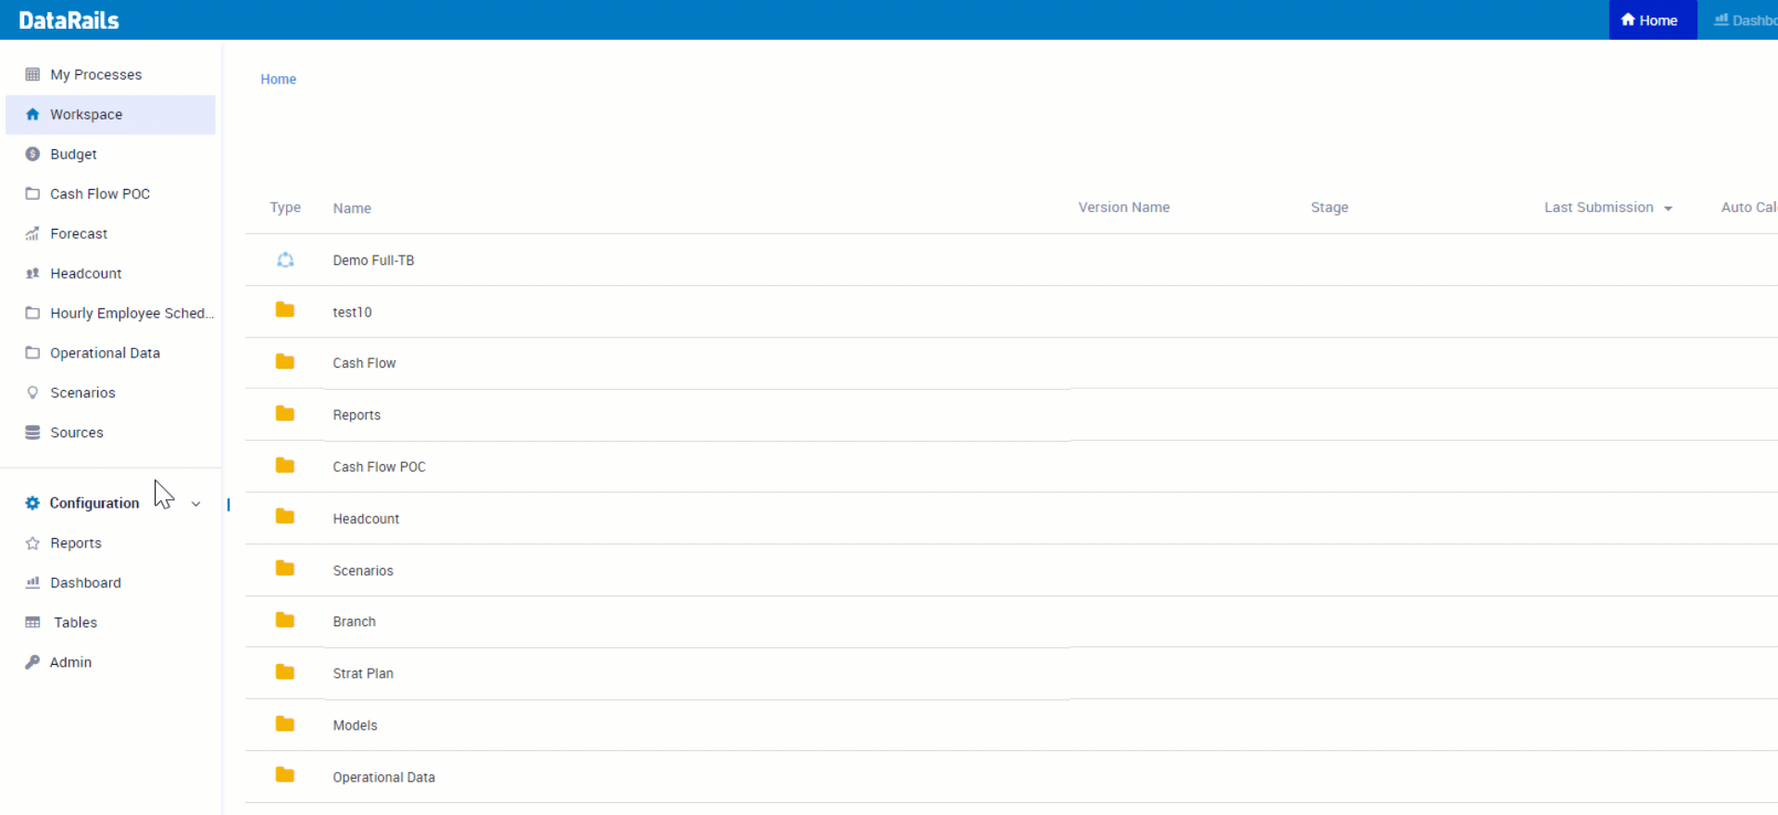1778x815 pixels.
Task: Click the Demo Full-TB process icon
Action: 285,260
